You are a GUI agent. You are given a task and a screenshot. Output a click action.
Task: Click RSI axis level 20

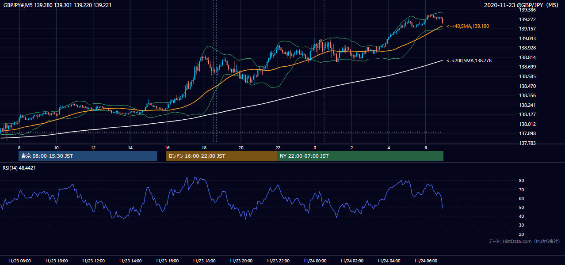click(522, 234)
